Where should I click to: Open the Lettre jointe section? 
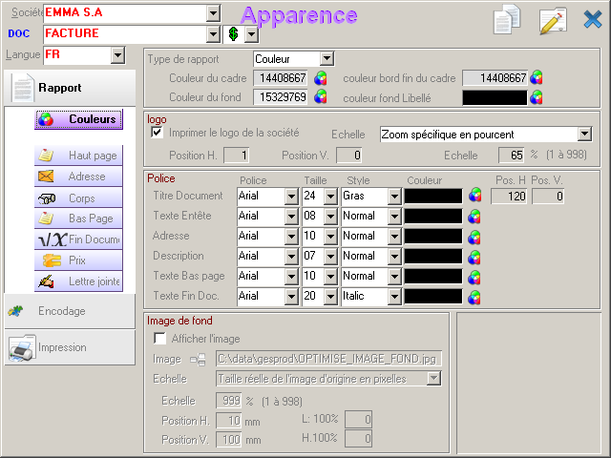pyautogui.click(x=79, y=281)
